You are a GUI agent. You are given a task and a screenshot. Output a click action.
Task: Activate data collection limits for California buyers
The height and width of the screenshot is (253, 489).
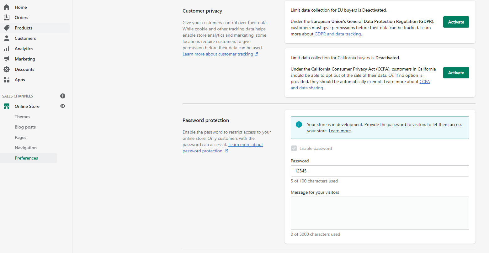click(456, 72)
